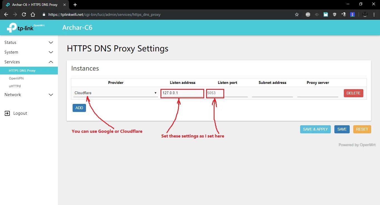
Task: Click the HTTPS DNS Proxy Settings heading
Action: click(x=118, y=49)
